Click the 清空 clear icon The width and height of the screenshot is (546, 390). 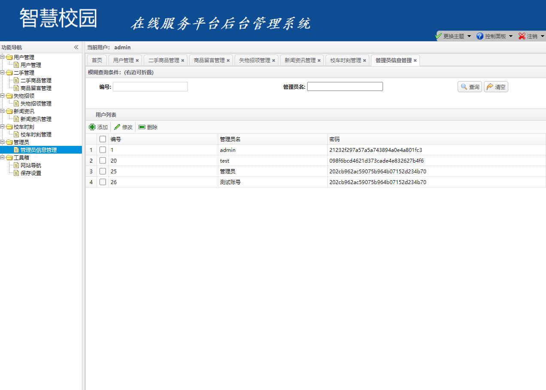[489, 86]
